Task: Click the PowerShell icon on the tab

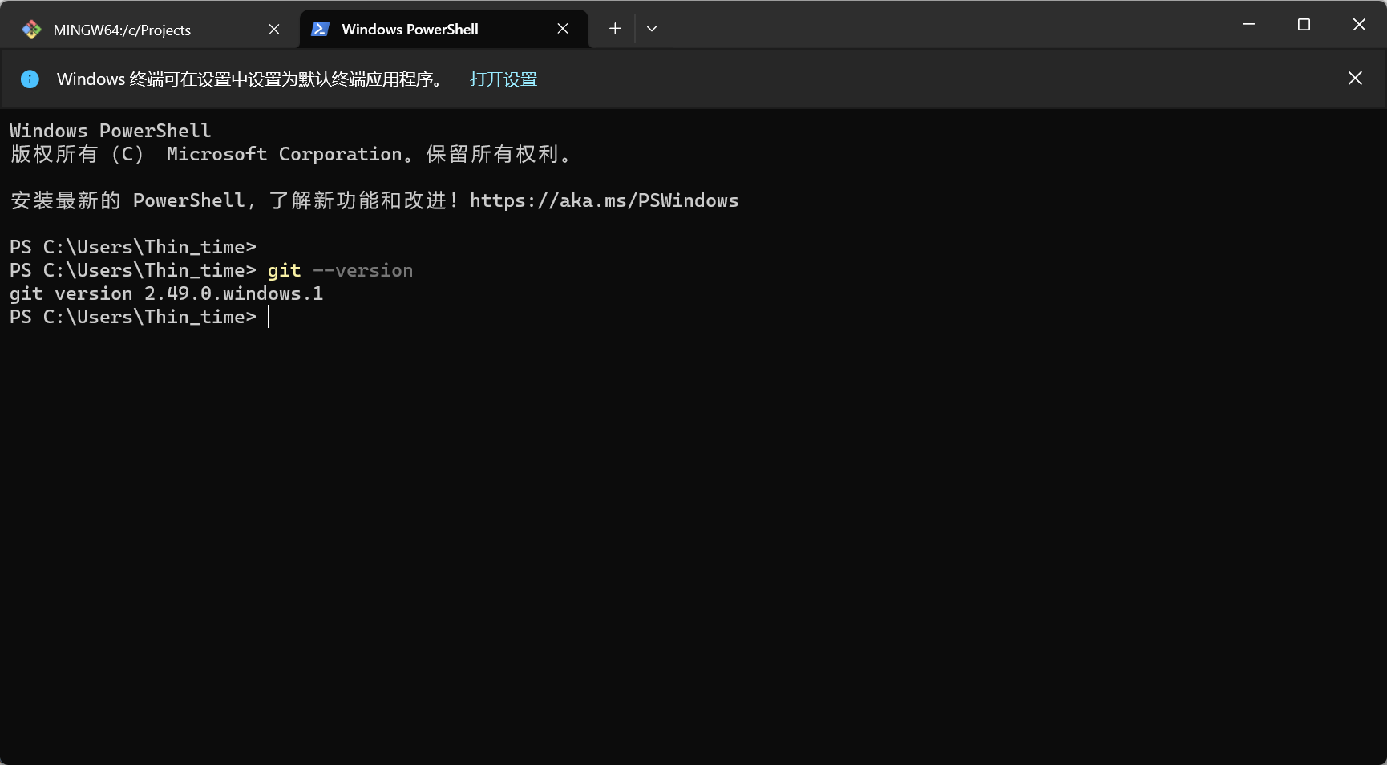Action: [321, 29]
